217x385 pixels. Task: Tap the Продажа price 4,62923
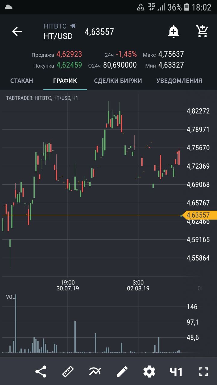pyautogui.click(x=69, y=54)
